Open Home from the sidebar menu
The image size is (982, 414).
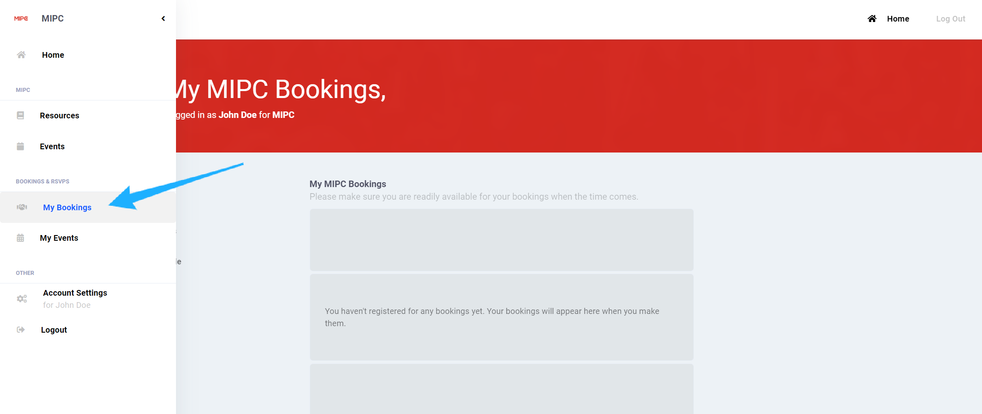53,55
